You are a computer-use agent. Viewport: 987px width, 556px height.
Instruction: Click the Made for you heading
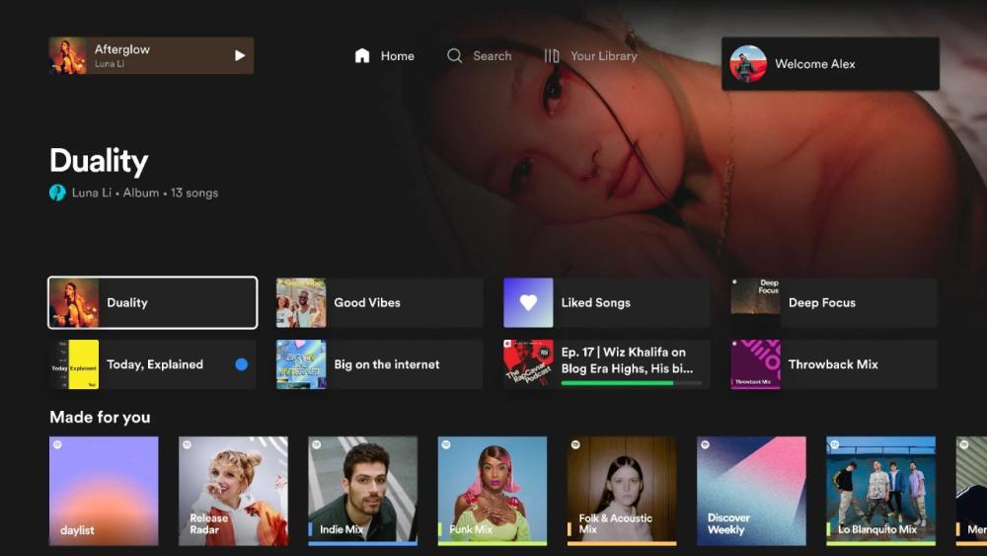pyautogui.click(x=100, y=417)
